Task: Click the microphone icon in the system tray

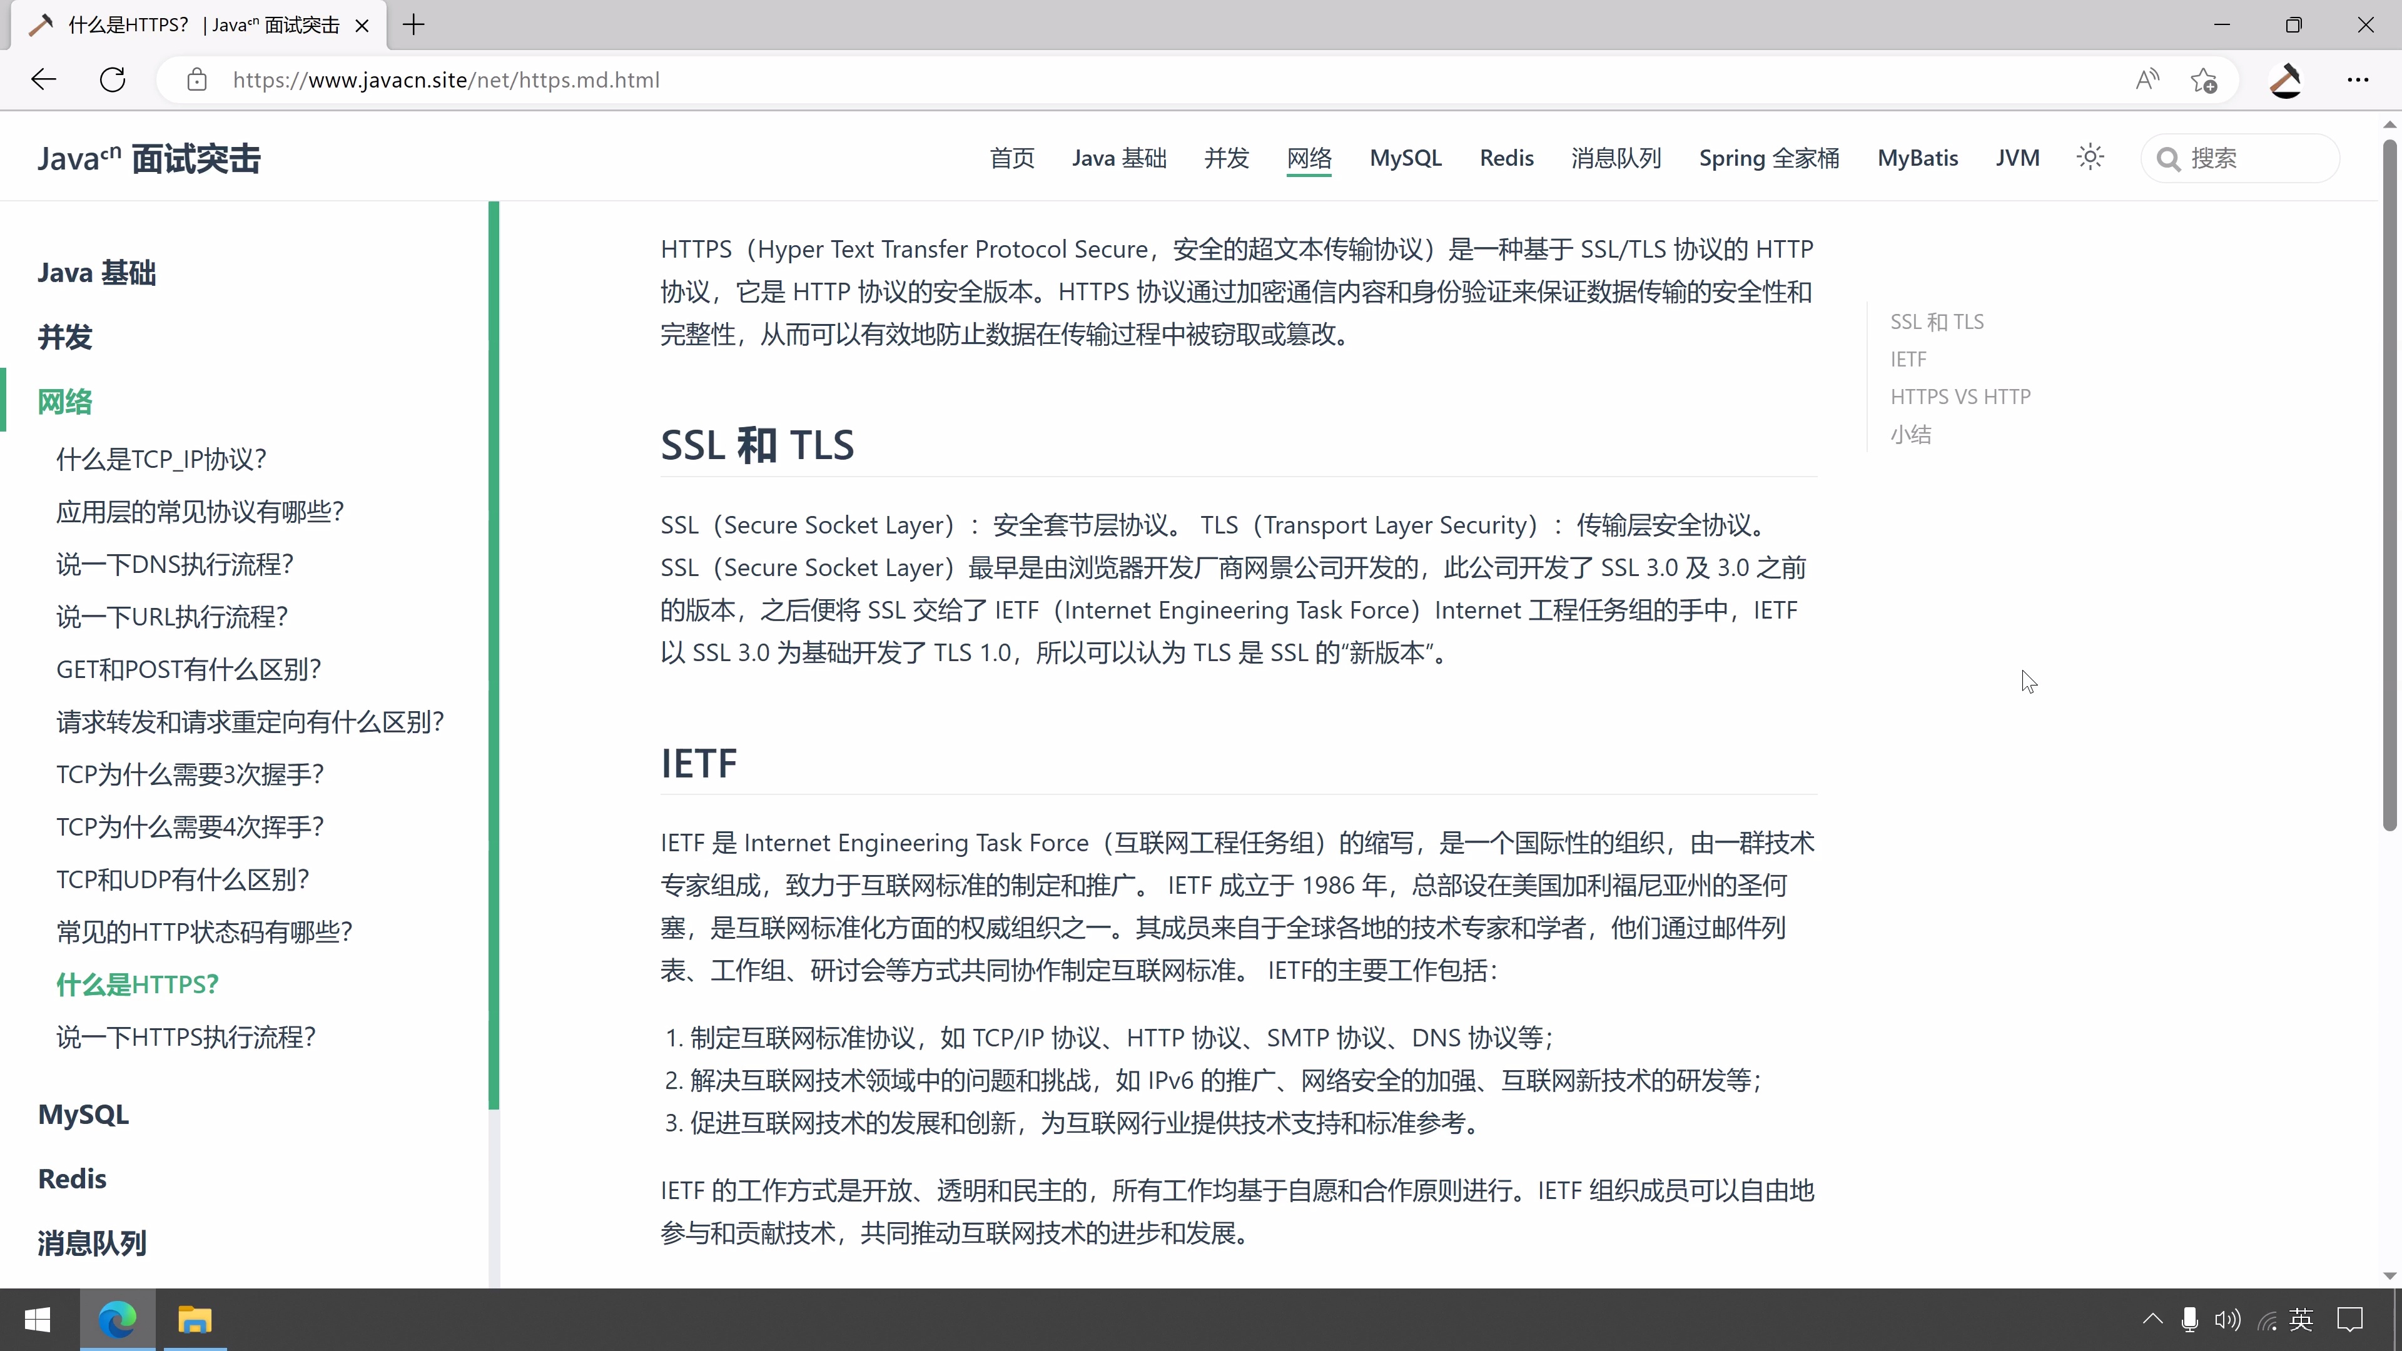Action: (x=2189, y=1319)
